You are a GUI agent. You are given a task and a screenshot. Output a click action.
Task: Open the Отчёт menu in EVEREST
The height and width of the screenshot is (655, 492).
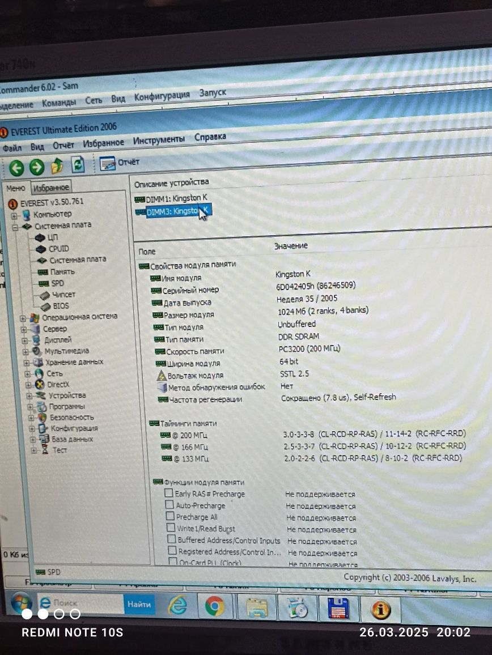point(63,146)
